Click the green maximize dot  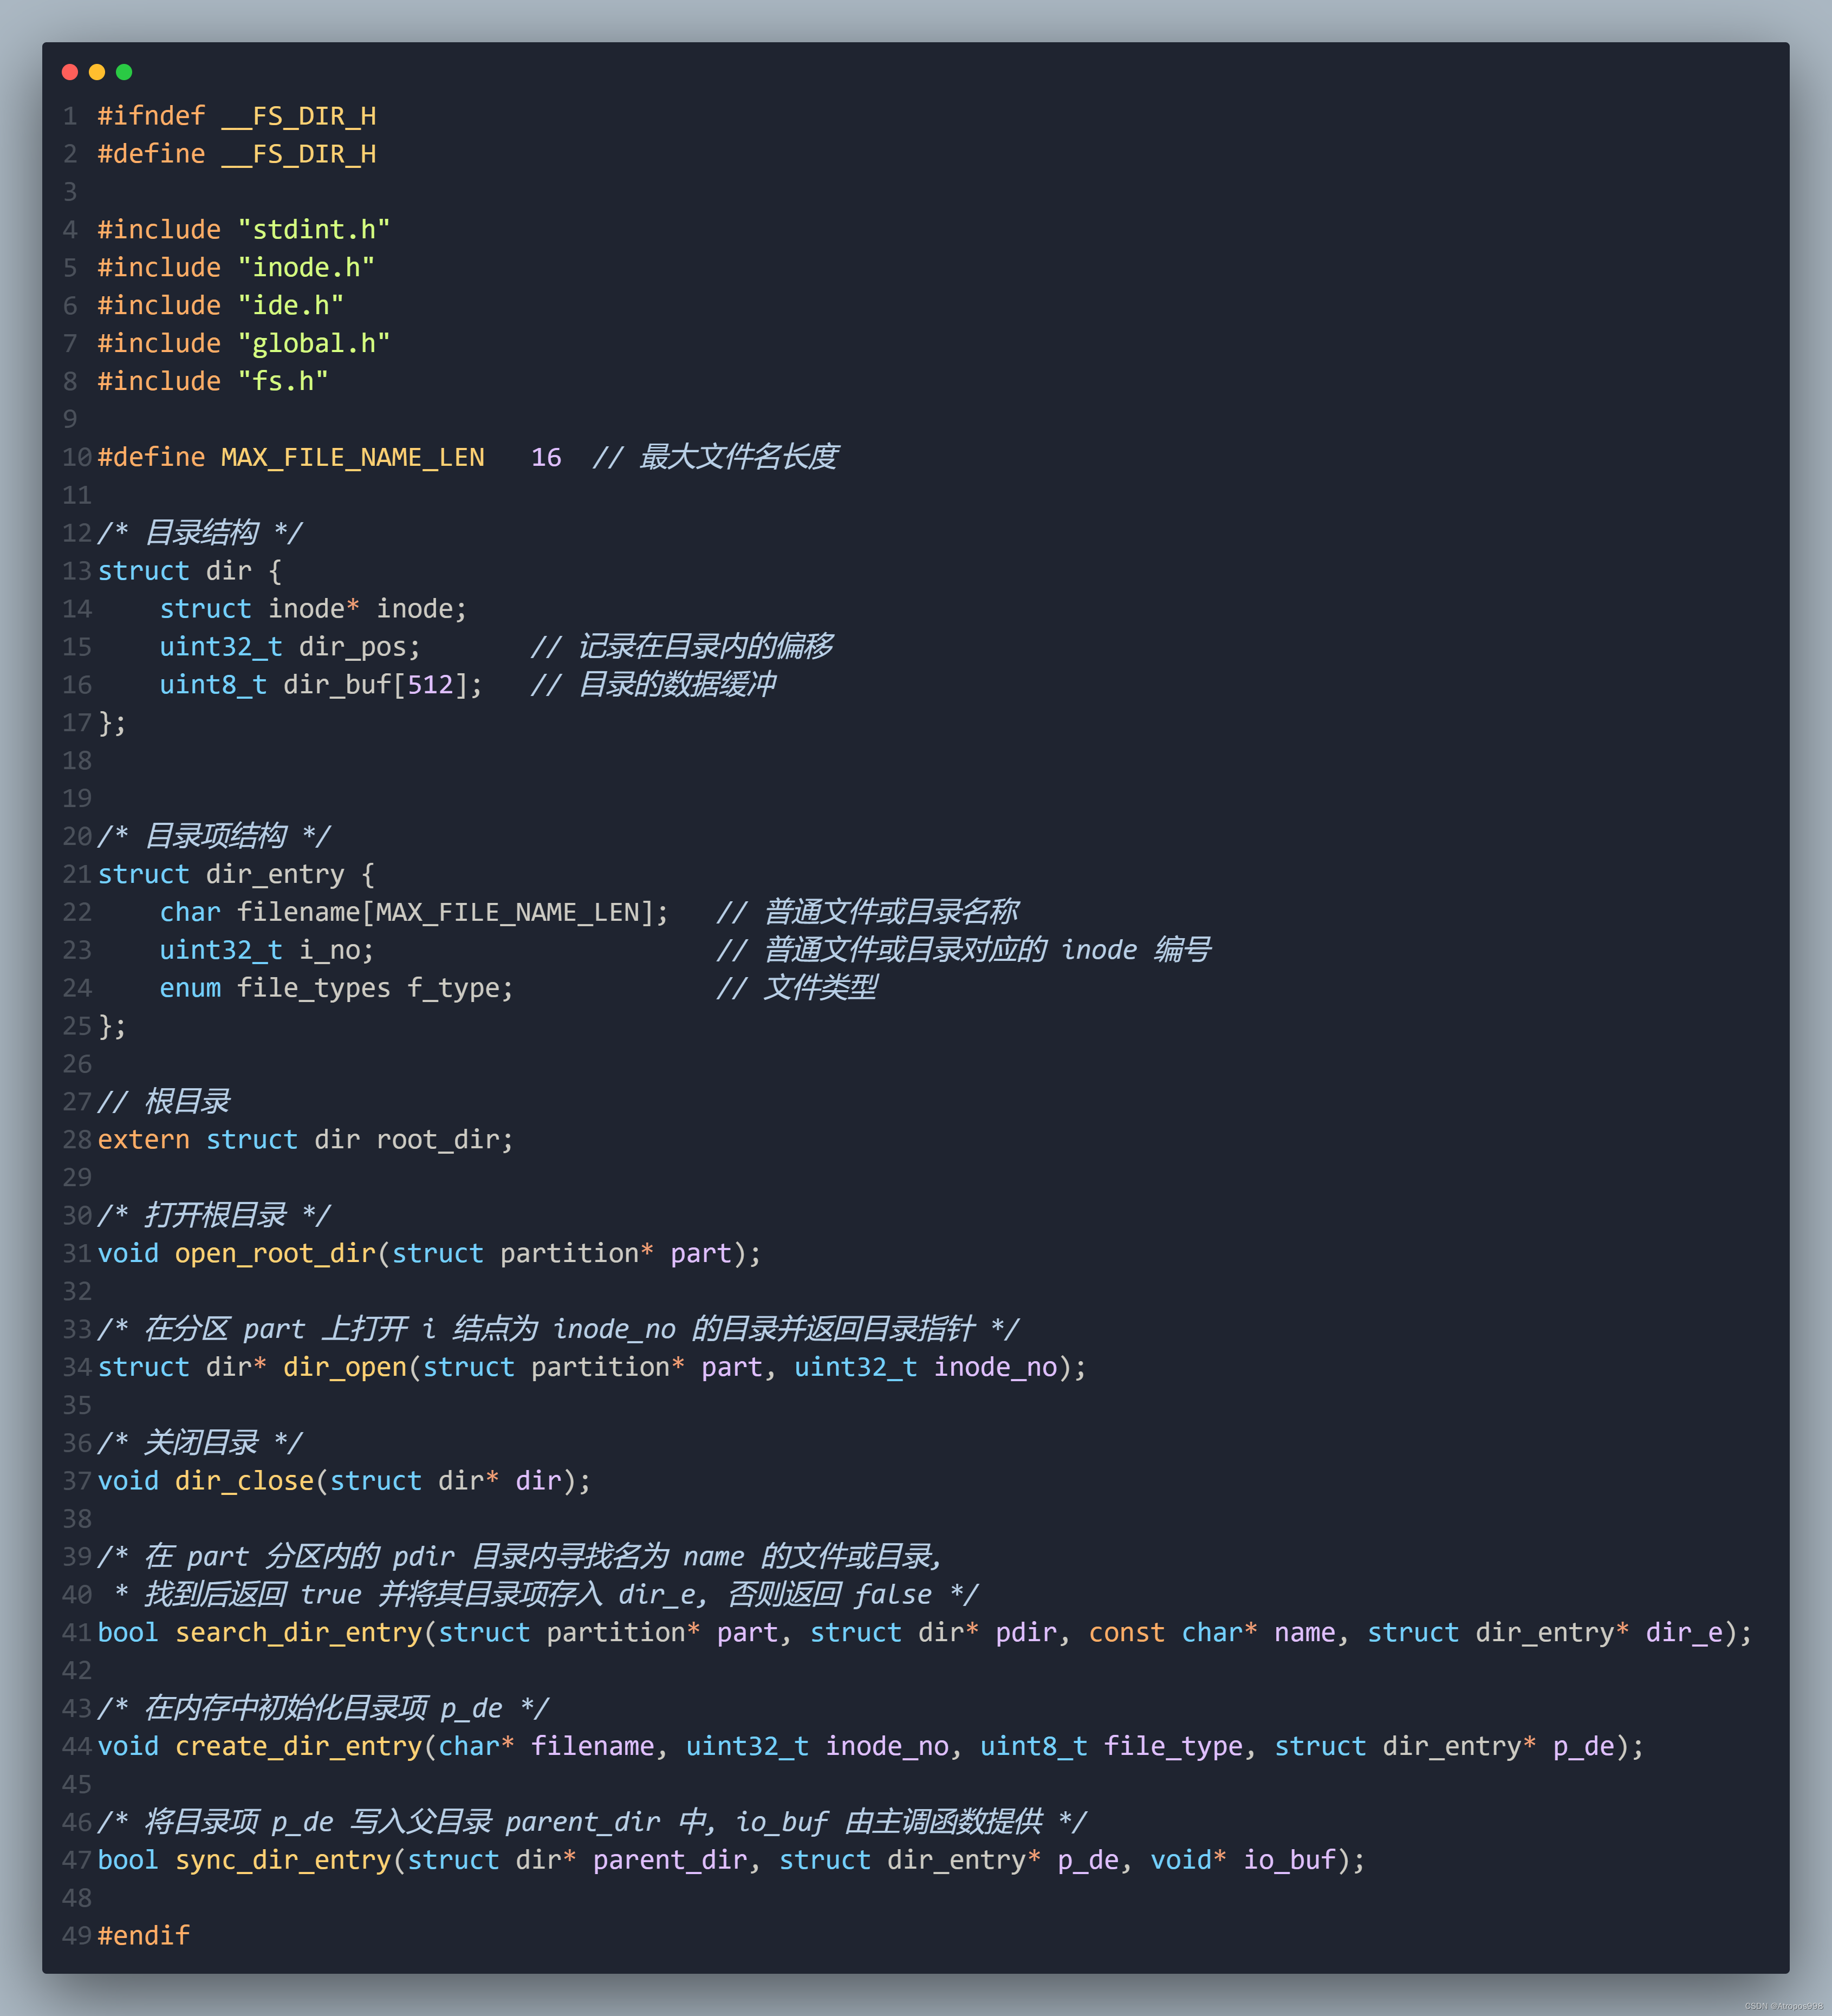[x=124, y=72]
